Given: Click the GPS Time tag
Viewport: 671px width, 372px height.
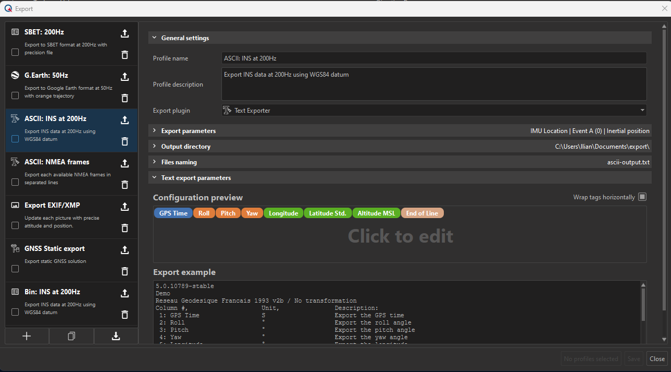Looking at the screenshot, I should [173, 213].
